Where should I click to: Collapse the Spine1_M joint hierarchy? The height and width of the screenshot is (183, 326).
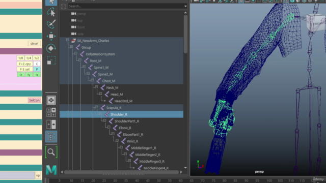(x=84, y=67)
